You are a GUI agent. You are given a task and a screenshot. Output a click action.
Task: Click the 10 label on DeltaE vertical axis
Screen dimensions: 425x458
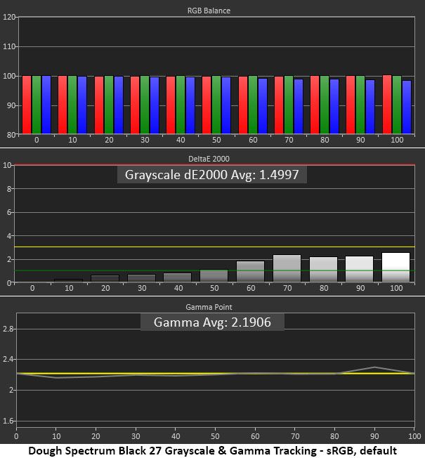7,165
